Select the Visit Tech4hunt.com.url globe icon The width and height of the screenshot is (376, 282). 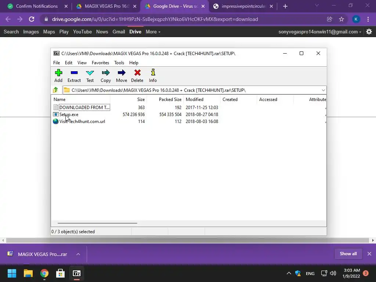[x=56, y=121]
